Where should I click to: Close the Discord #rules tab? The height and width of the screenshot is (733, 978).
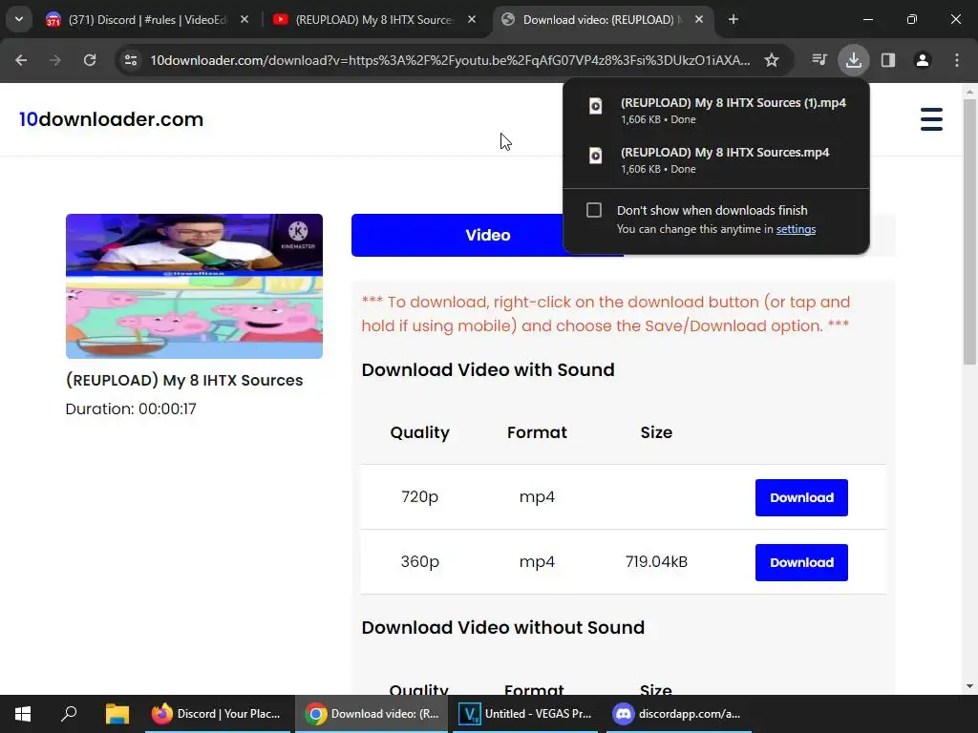244,20
